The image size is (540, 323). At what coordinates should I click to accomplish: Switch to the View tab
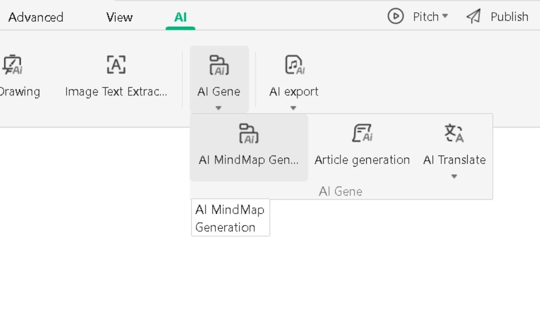[x=119, y=17]
